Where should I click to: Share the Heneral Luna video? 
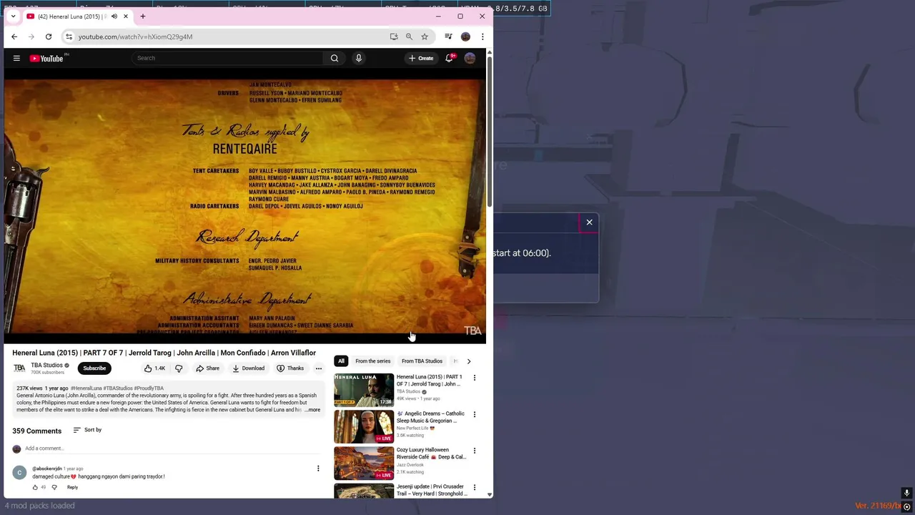click(208, 368)
